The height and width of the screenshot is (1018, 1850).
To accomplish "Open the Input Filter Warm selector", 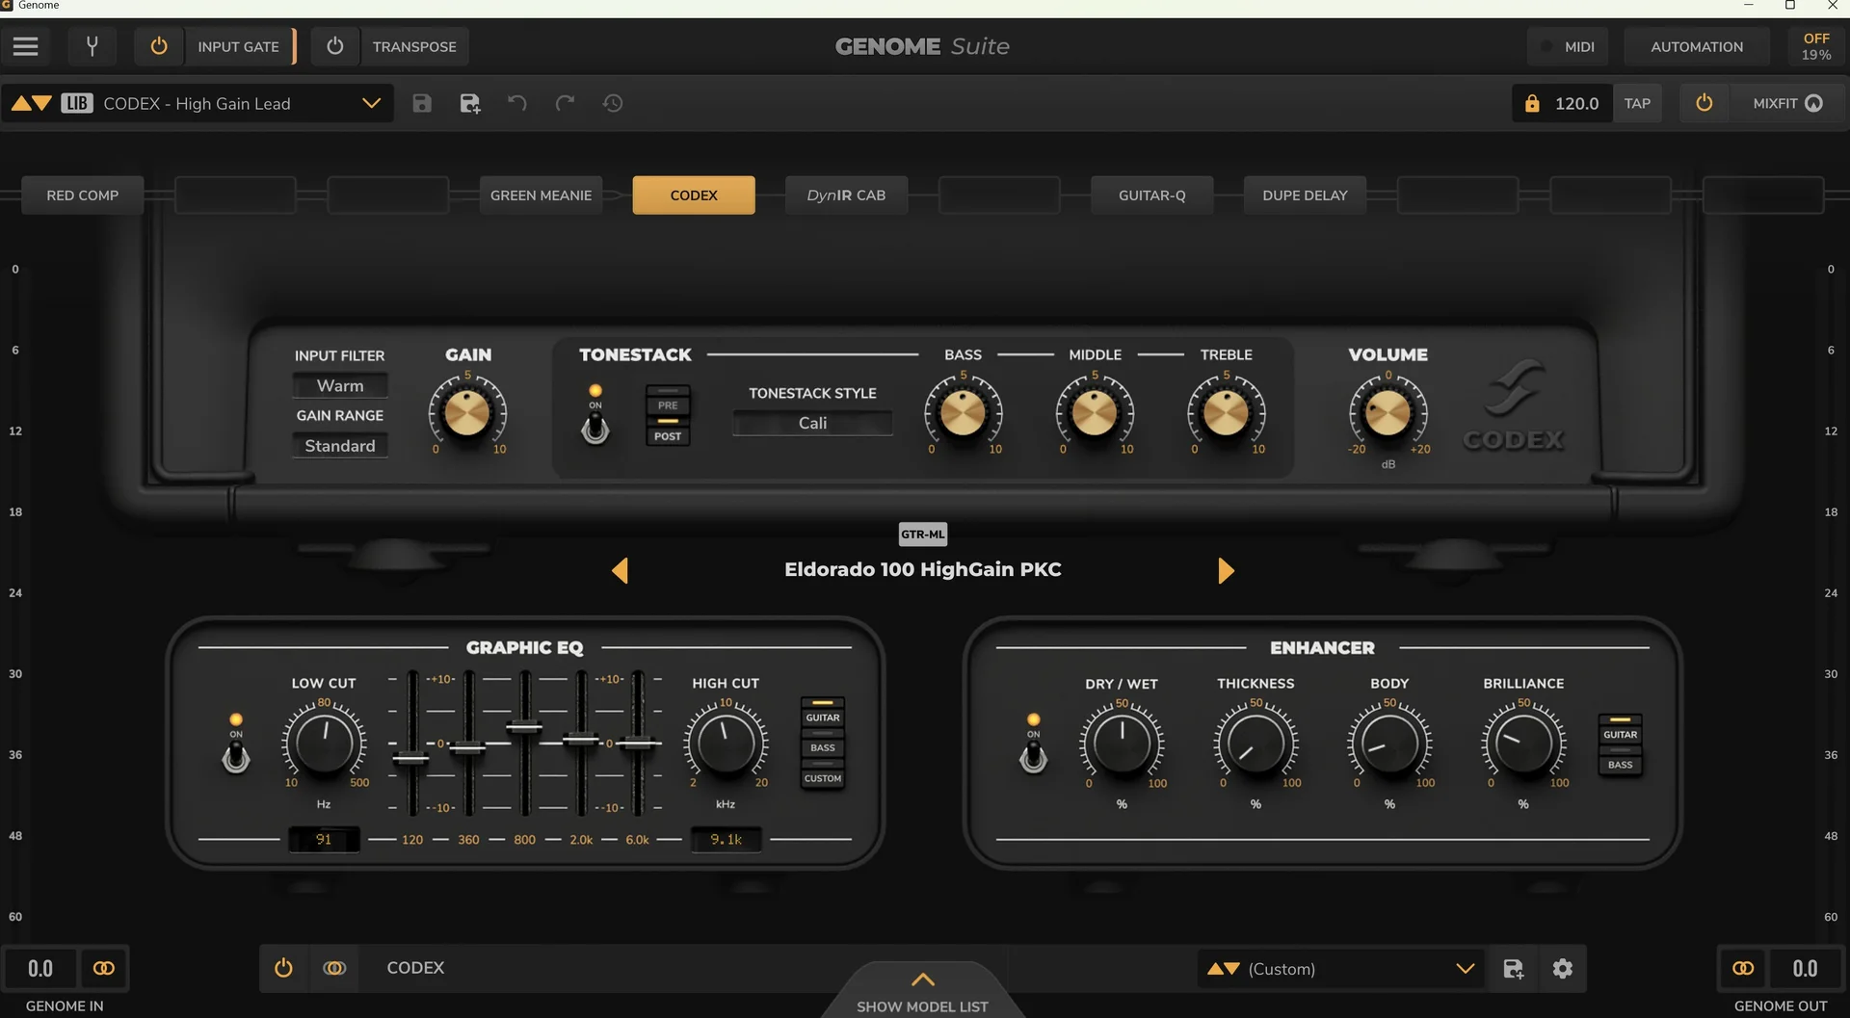I will coord(340,385).
